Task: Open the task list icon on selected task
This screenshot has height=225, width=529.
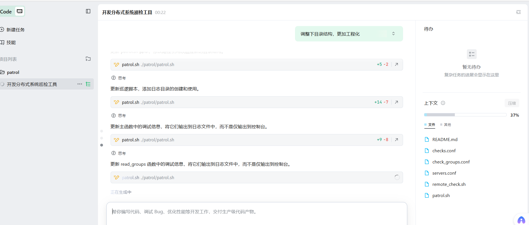Action: coord(88,84)
